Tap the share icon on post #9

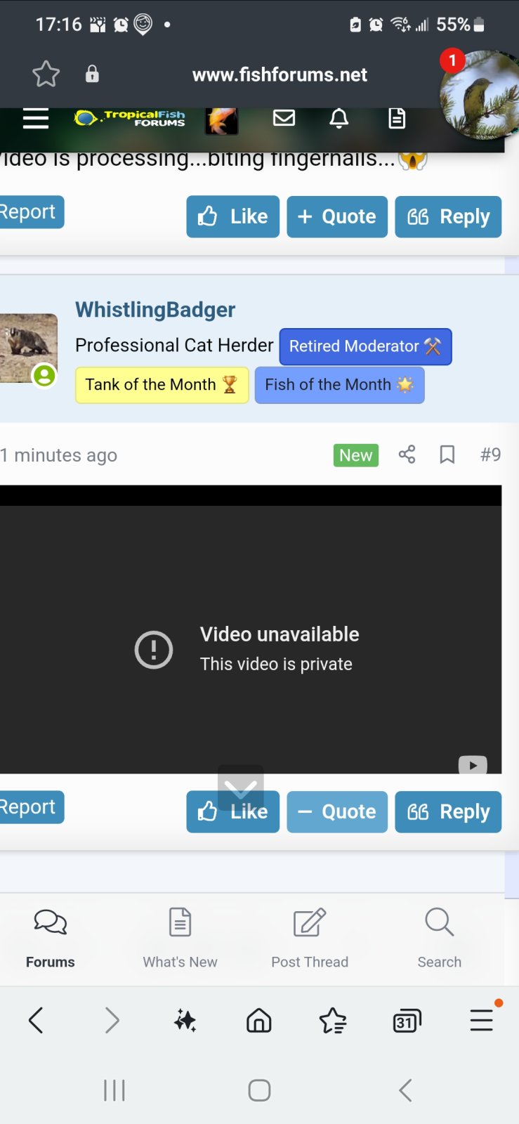(x=407, y=455)
